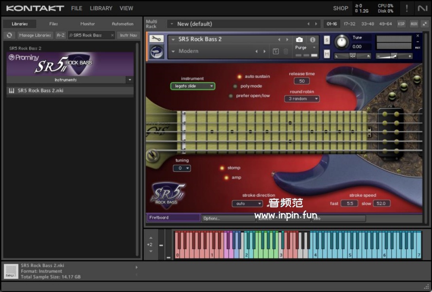Clear the library search with X icon
The height and width of the screenshot is (292, 432).
click(112, 35)
